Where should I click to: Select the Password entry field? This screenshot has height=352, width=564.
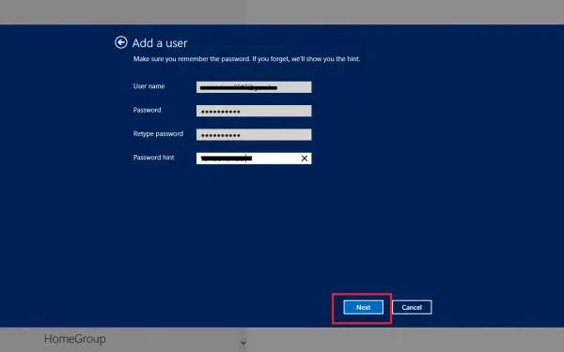pos(254,111)
